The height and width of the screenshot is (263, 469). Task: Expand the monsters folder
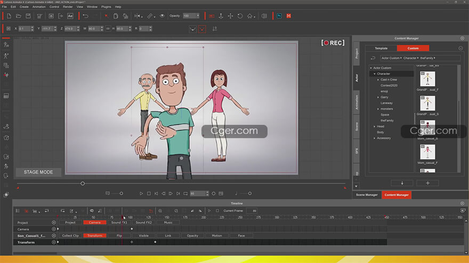coord(378,109)
